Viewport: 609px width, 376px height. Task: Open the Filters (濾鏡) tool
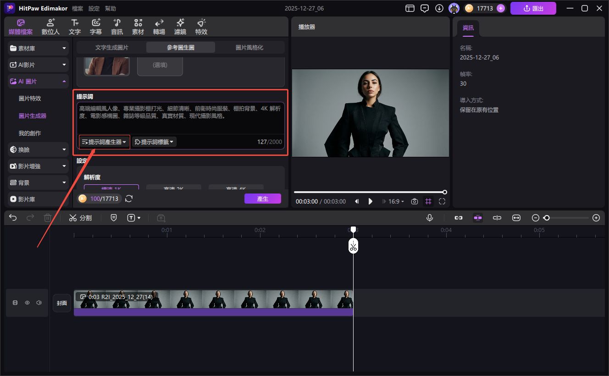(180, 27)
